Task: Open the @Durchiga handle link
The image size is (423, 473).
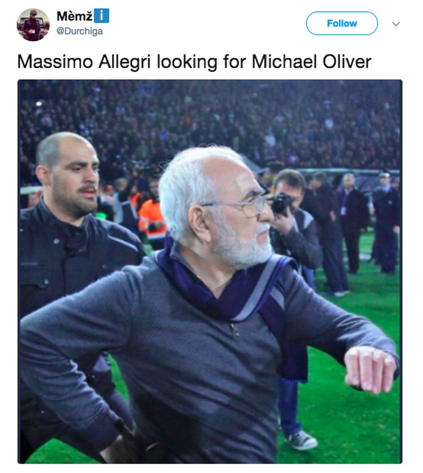Action: coord(80,31)
